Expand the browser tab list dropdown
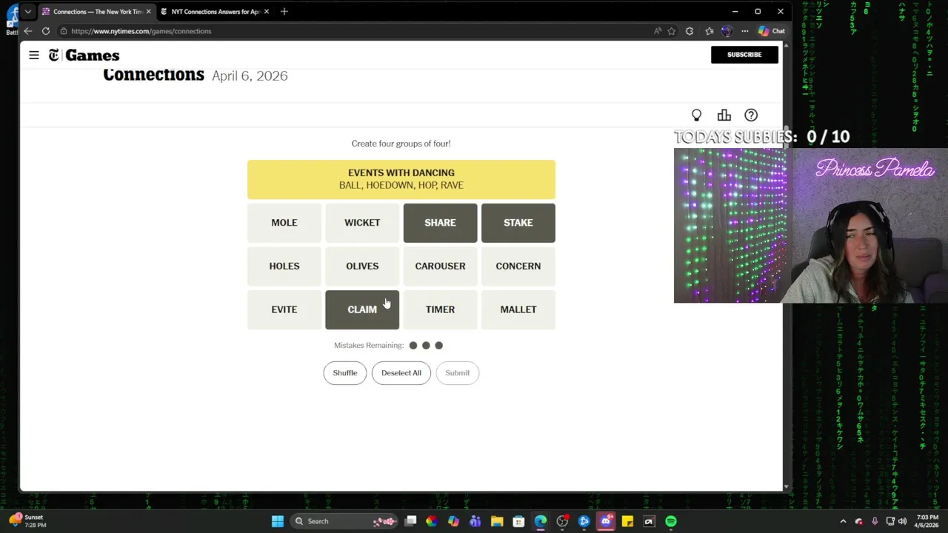The width and height of the screenshot is (948, 533). point(28,12)
